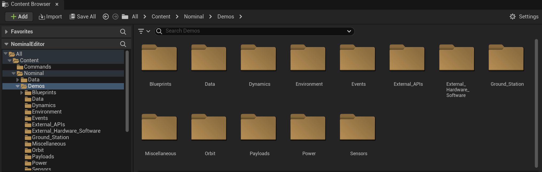
Task: Open chevron after All breadcrumb
Action: tap(145, 17)
